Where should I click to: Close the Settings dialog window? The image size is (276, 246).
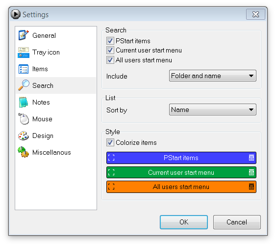(x=255, y=14)
